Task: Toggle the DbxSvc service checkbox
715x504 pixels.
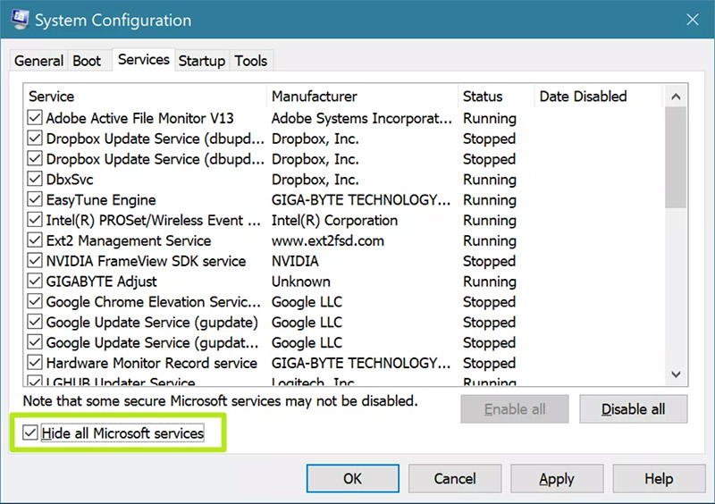Action: tap(35, 179)
